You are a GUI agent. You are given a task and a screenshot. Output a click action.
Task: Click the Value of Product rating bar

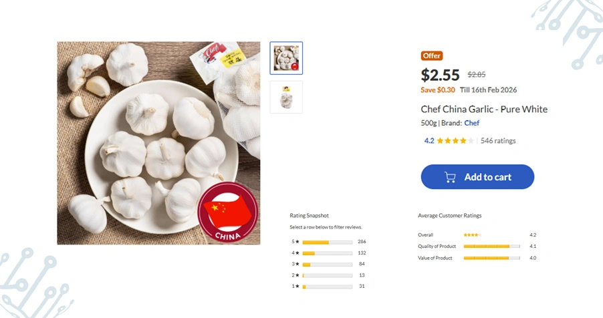tap(491, 258)
